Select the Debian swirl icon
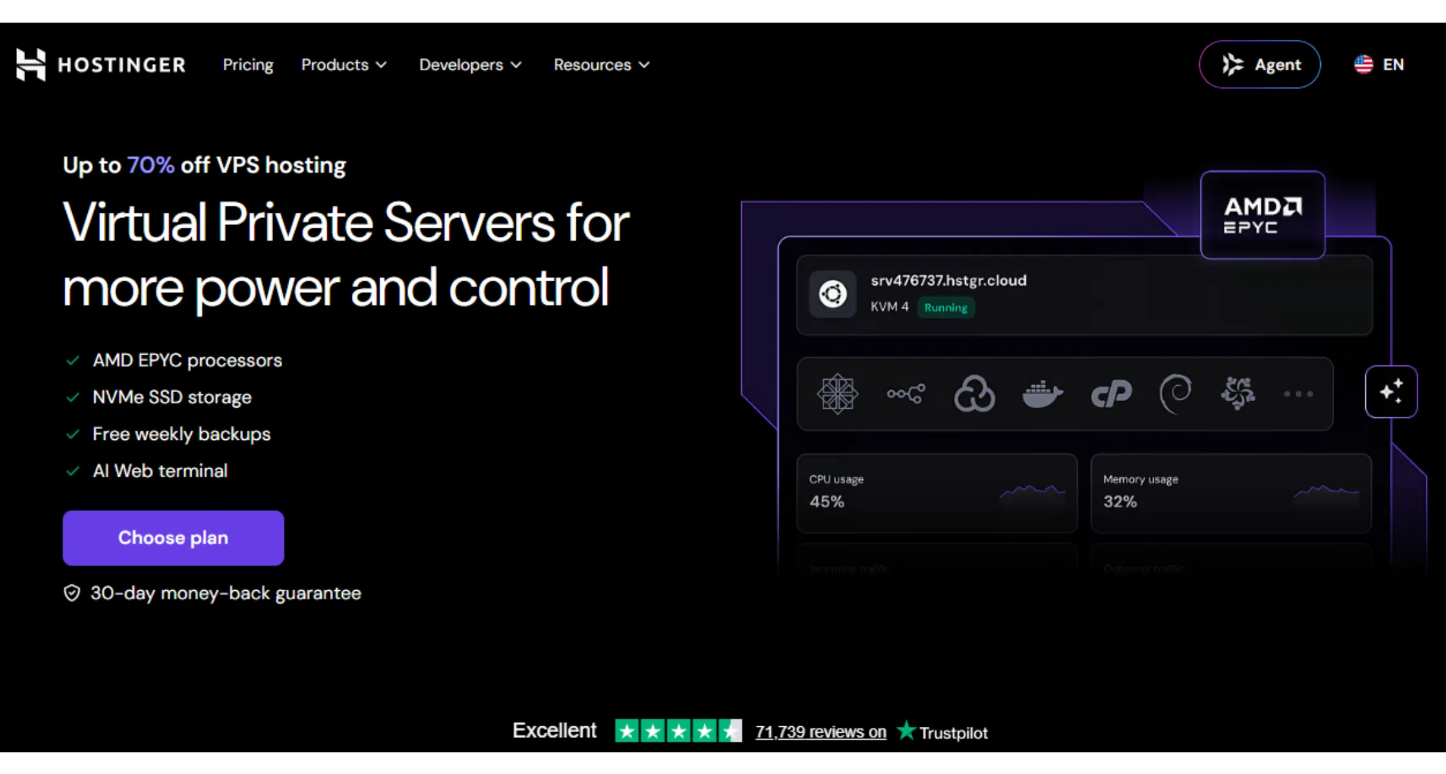This screenshot has height=774, width=1446. (1176, 393)
